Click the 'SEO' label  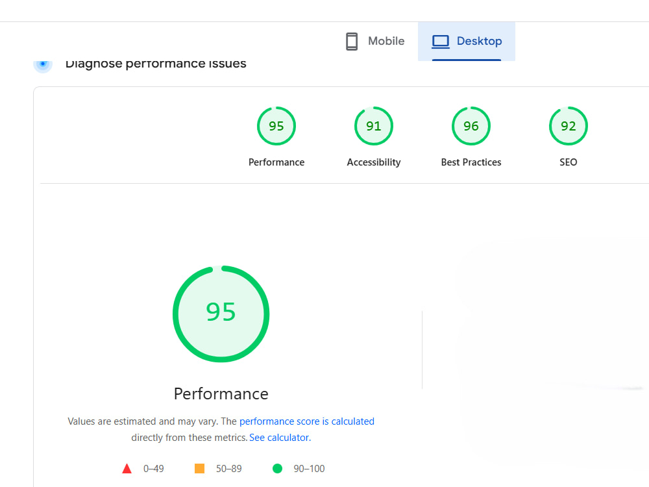(569, 162)
